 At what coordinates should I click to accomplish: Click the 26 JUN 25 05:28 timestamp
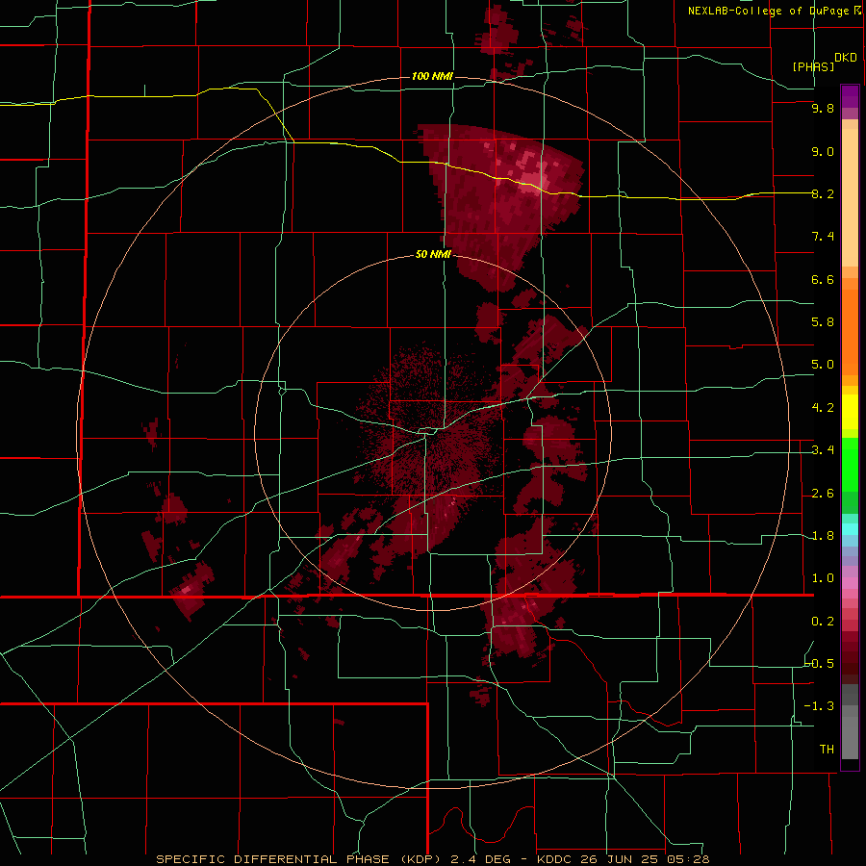click(x=645, y=859)
